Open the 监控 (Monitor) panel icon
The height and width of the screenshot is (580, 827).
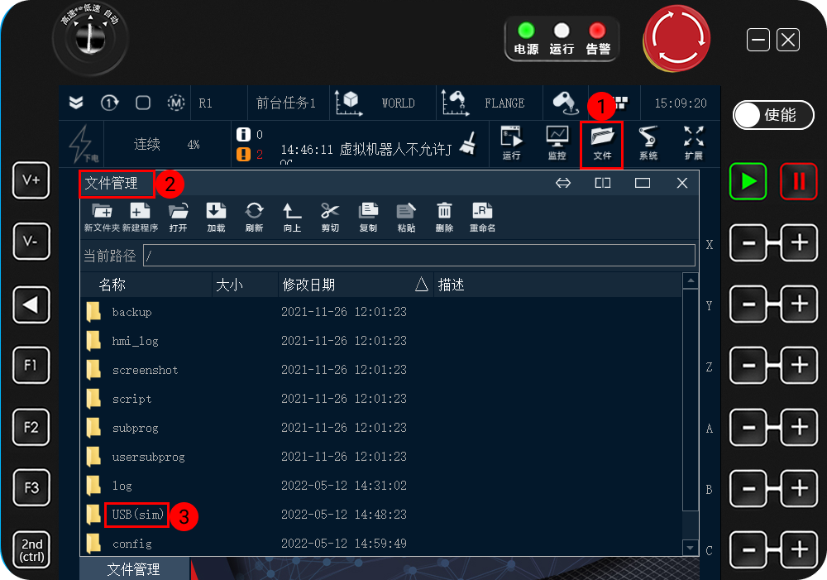(557, 142)
